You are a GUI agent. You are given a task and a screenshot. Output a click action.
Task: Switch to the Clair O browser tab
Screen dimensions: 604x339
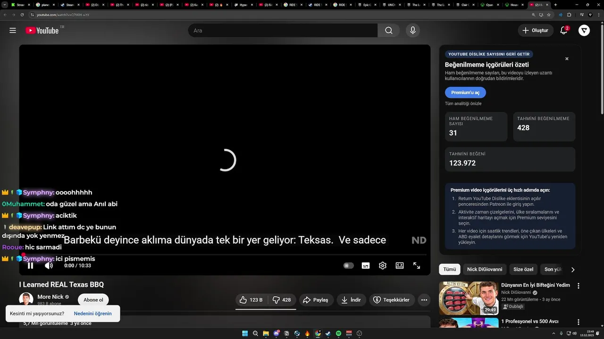pos(465,5)
